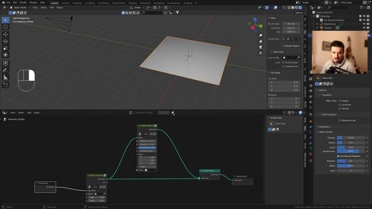Click the Focal Length field

tap(291, 24)
